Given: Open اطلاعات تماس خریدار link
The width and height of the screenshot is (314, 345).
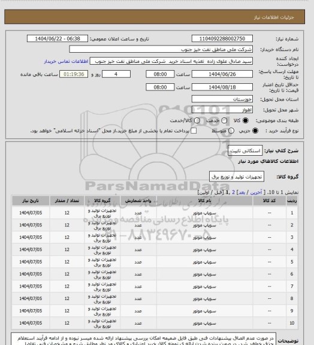Looking at the screenshot, I should pyautogui.click(x=66, y=61).
